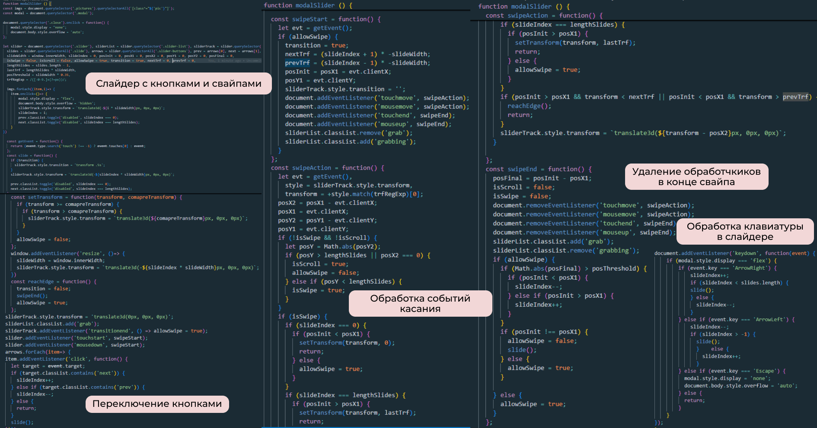817x428 pixels.
Task: Click "} else if (event.key === 'Escape') {"
Action: tap(732, 371)
